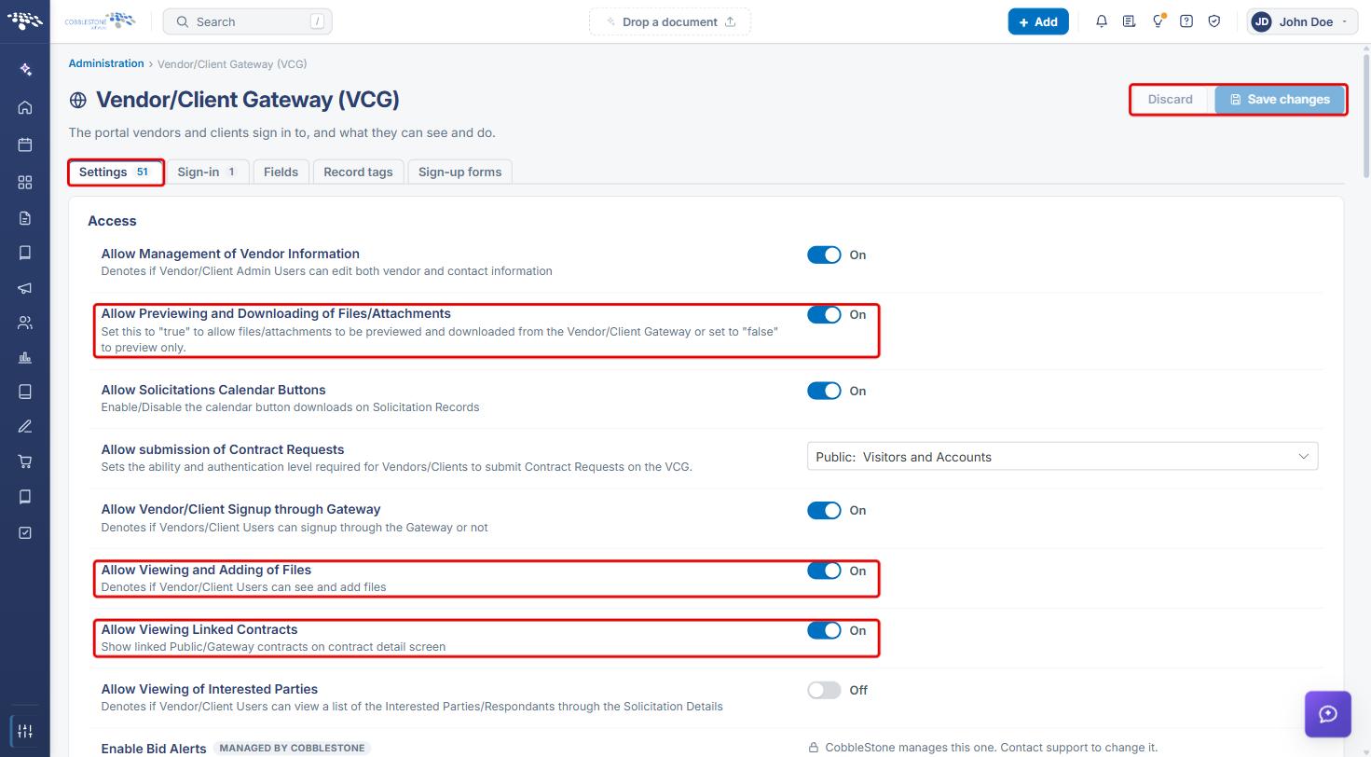Open the shopping cart icon in the sidebar
1371x757 pixels.
[25, 461]
